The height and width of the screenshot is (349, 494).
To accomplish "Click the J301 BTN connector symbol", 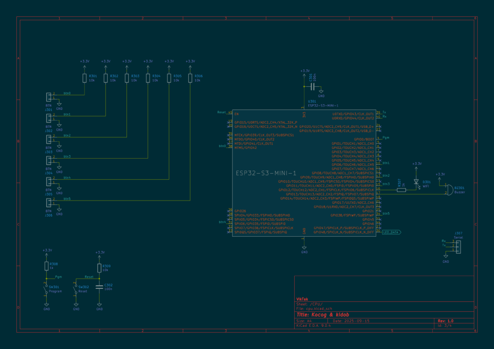I will coord(48,96).
